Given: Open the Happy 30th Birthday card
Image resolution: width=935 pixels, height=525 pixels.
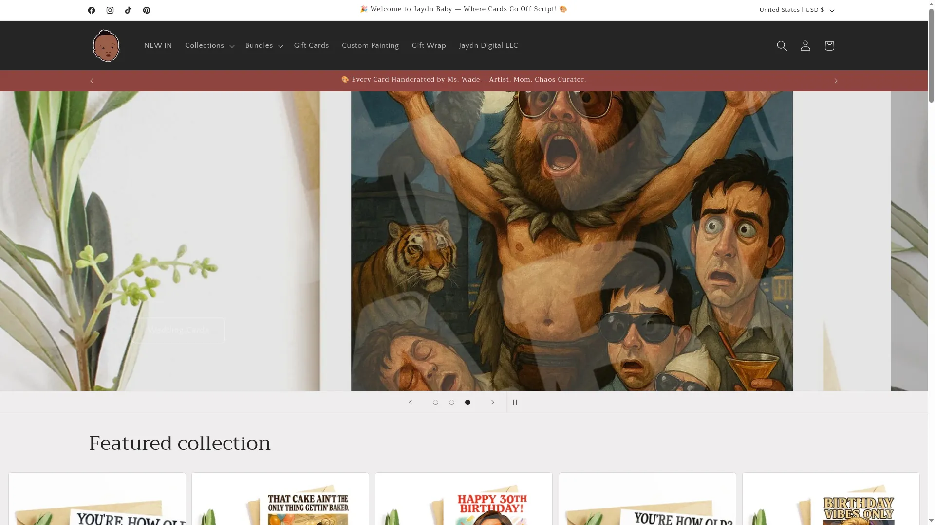Looking at the screenshot, I should (464, 499).
